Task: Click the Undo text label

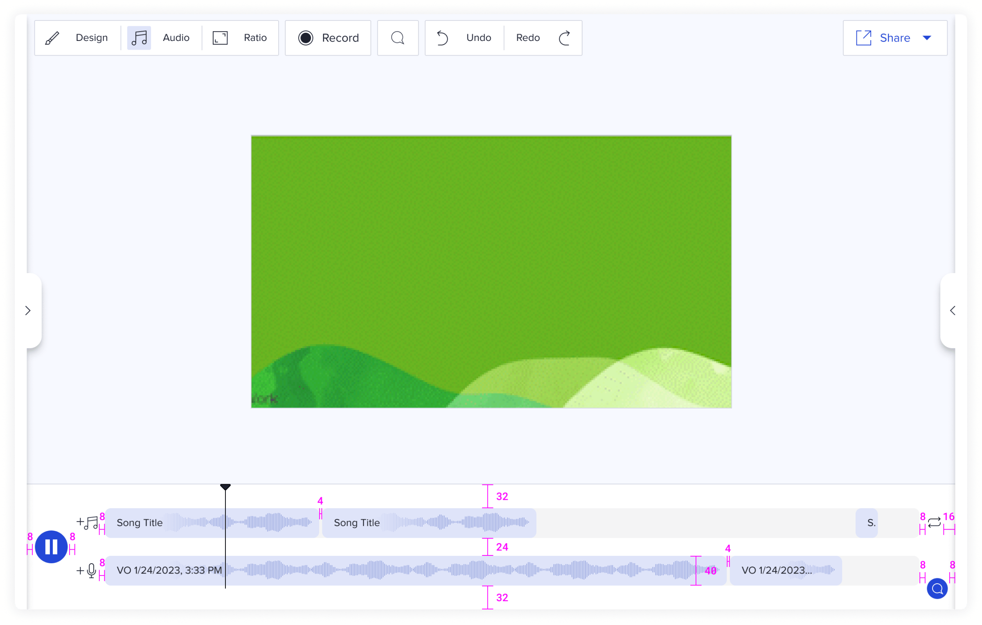Action: click(479, 38)
